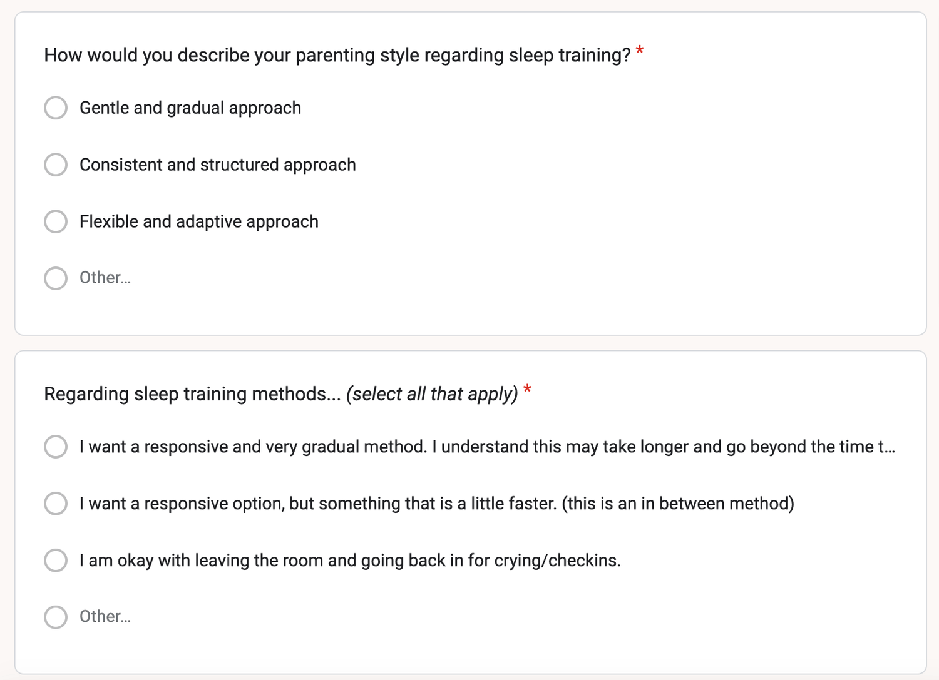This screenshot has height=680, width=939.
Task: Click the "Gentle and gradual approach" label text
Action: click(x=190, y=108)
